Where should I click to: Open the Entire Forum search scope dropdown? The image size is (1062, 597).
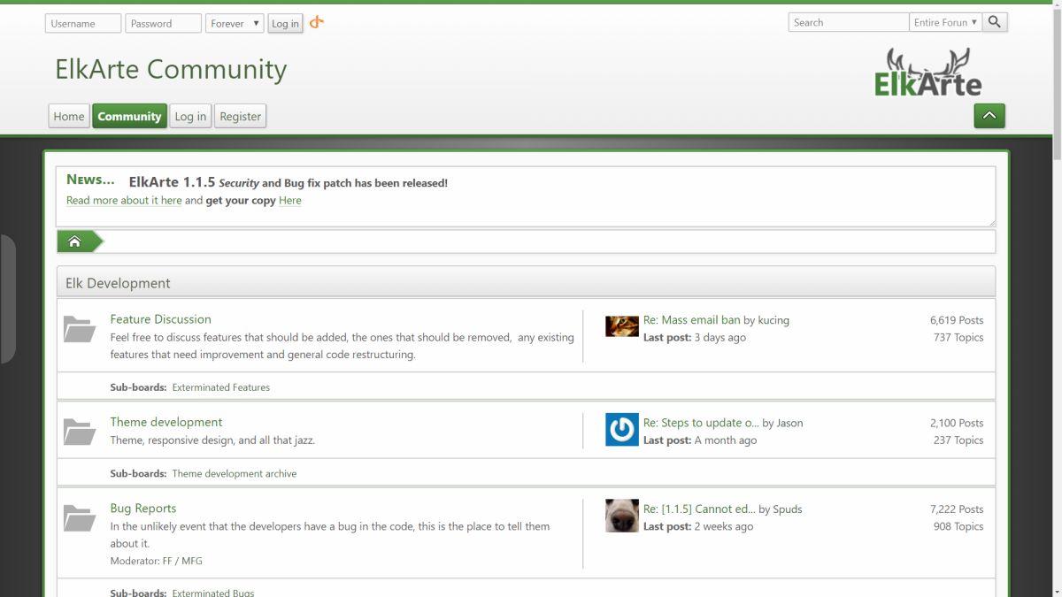pyautogui.click(x=945, y=22)
